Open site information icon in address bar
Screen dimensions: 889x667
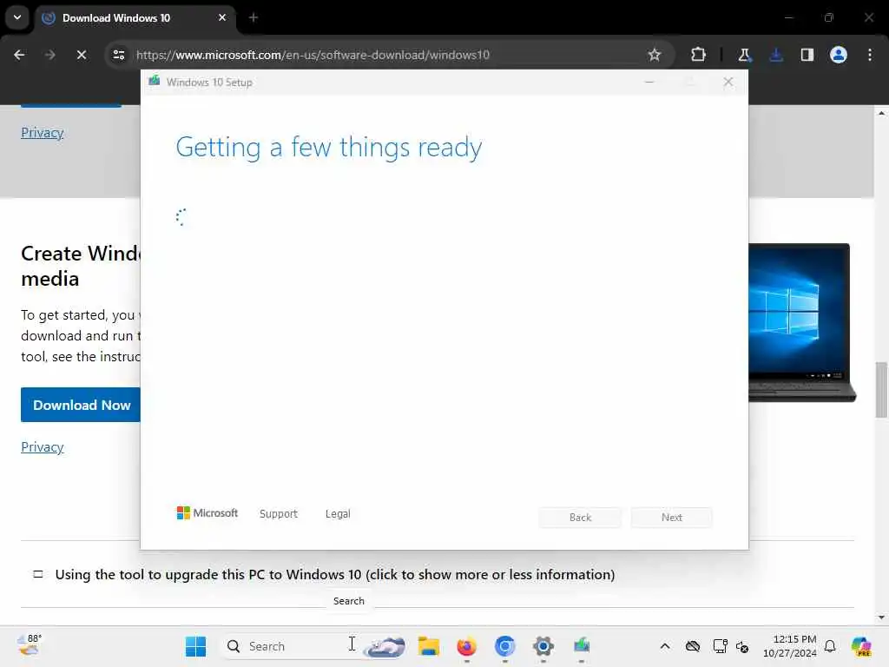(118, 55)
